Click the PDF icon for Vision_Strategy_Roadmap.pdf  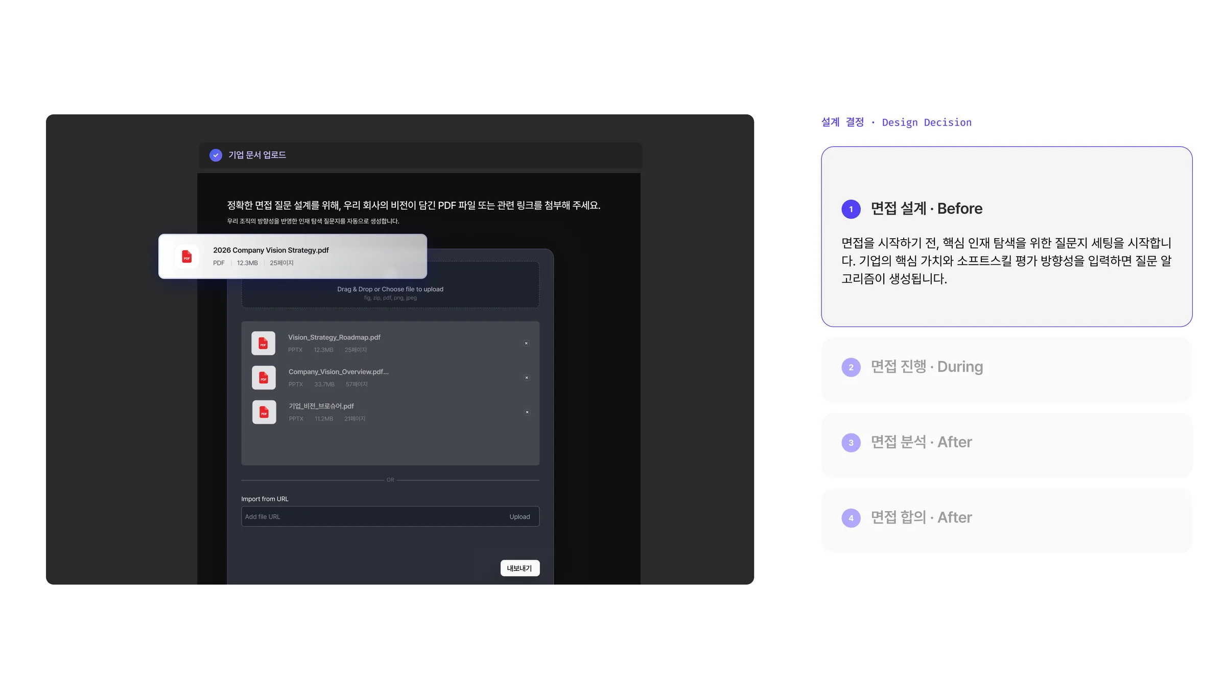(x=263, y=343)
